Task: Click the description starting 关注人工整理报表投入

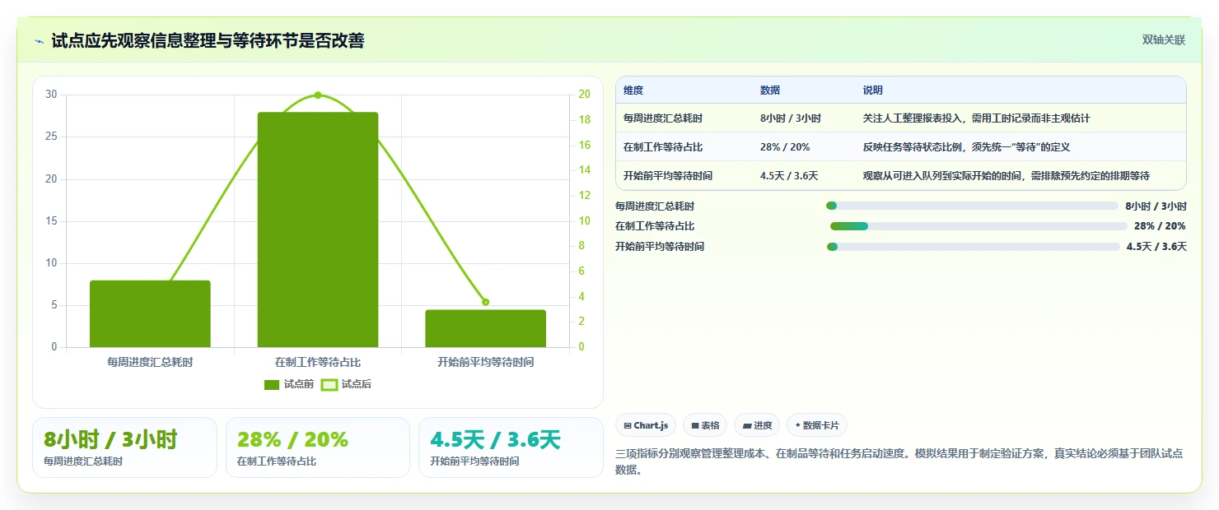Action: point(976,118)
